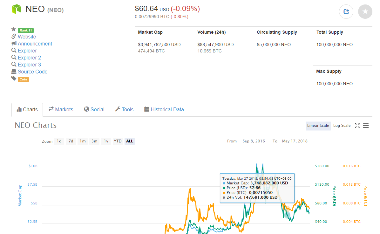The image size is (380, 234).
Task: Set chart zoom to 1m
Action: tap(83, 141)
